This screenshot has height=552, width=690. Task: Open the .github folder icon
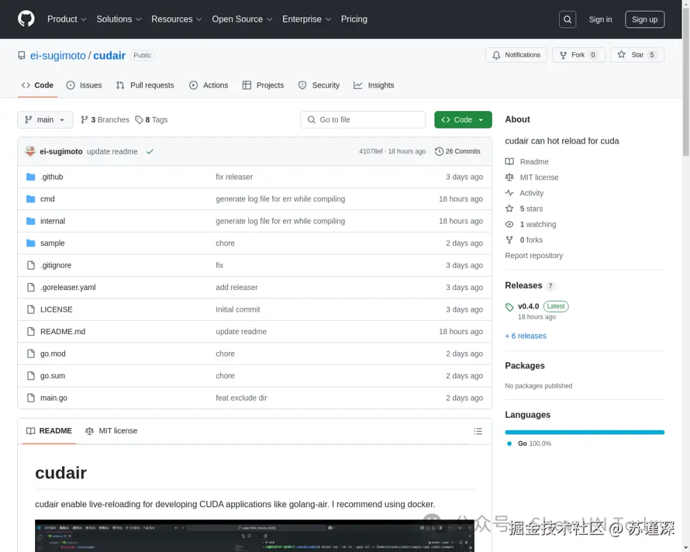click(x=31, y=177)
